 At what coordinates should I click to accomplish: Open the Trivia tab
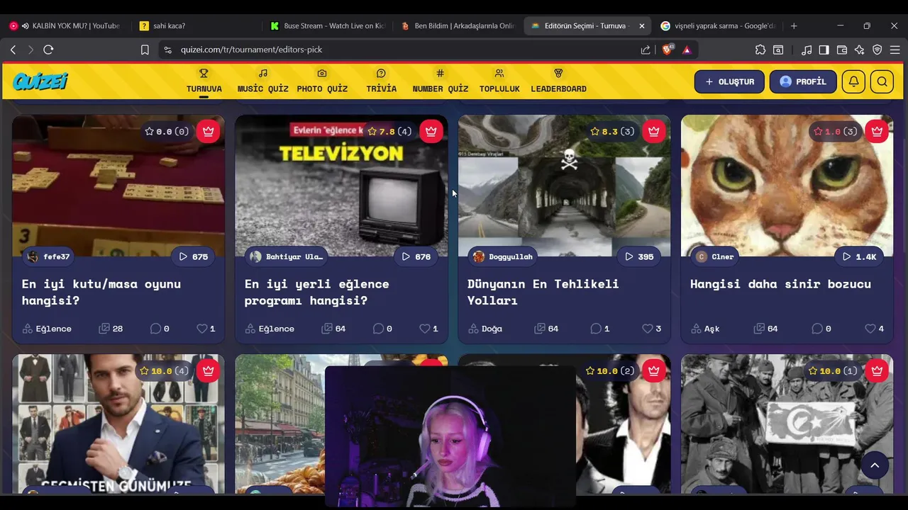(381, 81)
